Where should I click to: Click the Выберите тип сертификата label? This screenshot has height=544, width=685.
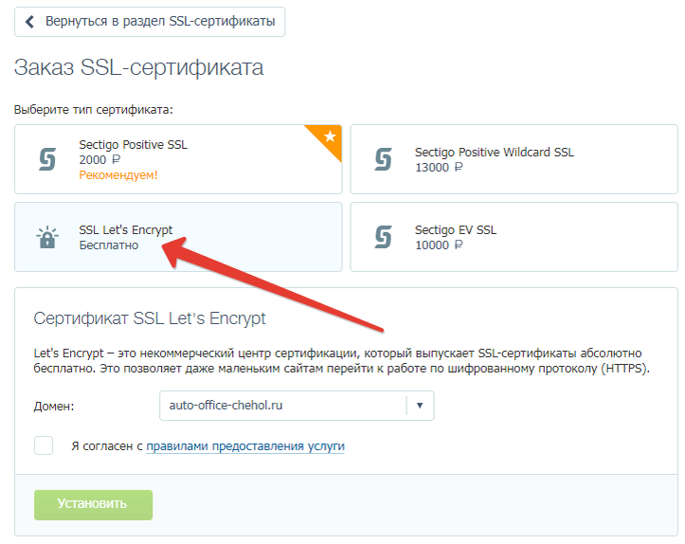coord(94,110)
